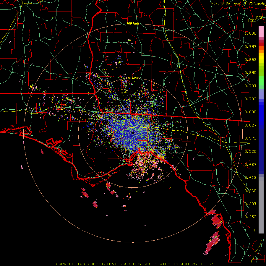Viewport: 266px width, 266px height.
Task: Pick the gray swatch near the color bar bottom
Action: 261,205
